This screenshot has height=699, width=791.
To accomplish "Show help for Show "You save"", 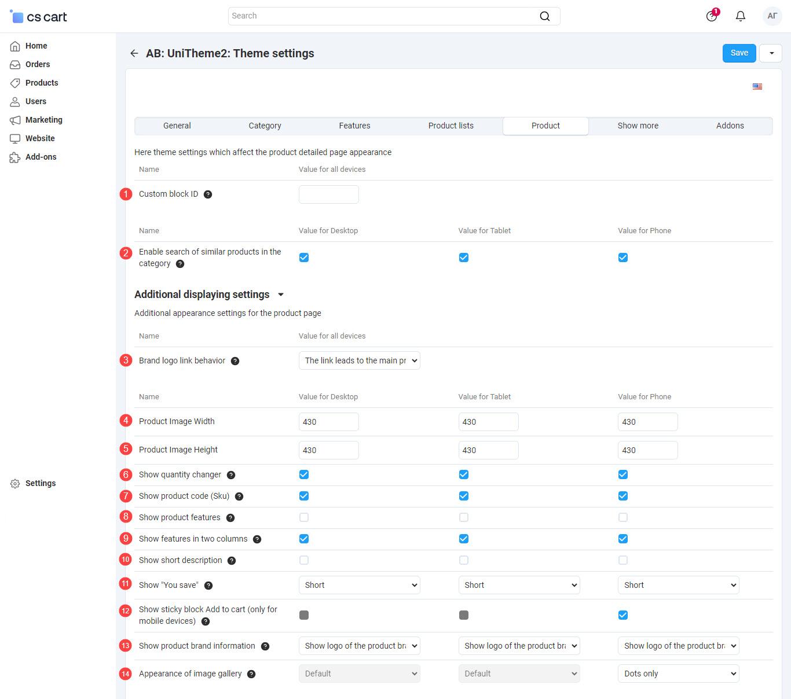I will 208,586.
